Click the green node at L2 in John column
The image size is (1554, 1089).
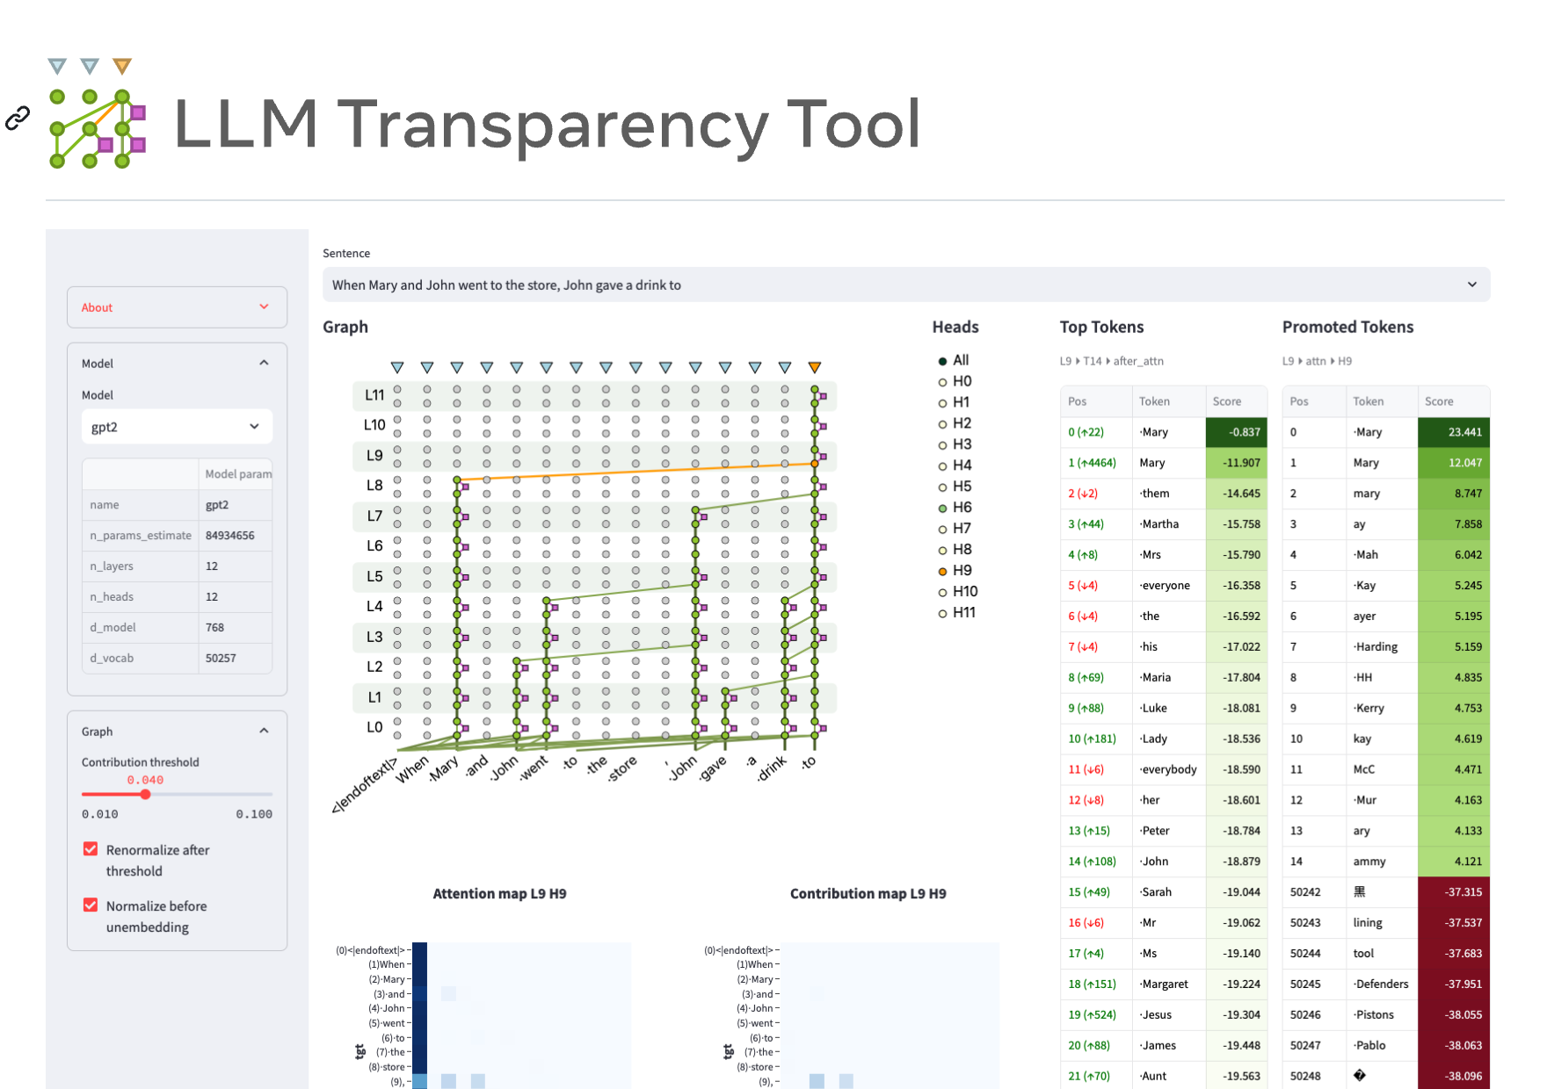517,660
